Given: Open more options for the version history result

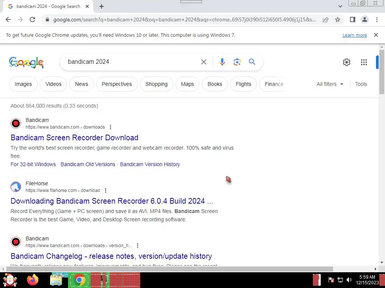Looking at the screenshot, I should (x=138, y=245).
